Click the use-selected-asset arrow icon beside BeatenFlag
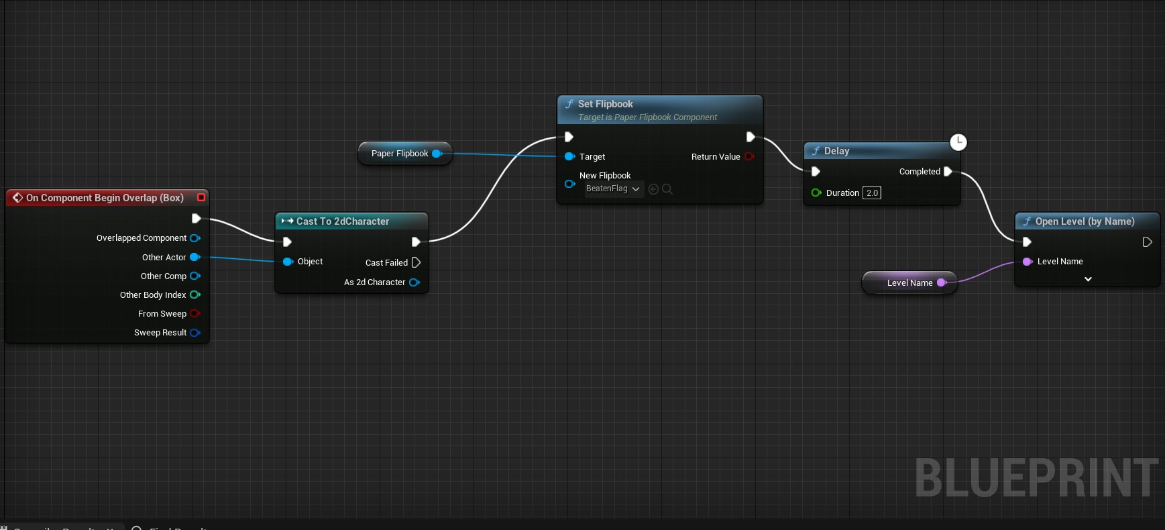This screenshot has width=1165, height=530. click(653, 189)
